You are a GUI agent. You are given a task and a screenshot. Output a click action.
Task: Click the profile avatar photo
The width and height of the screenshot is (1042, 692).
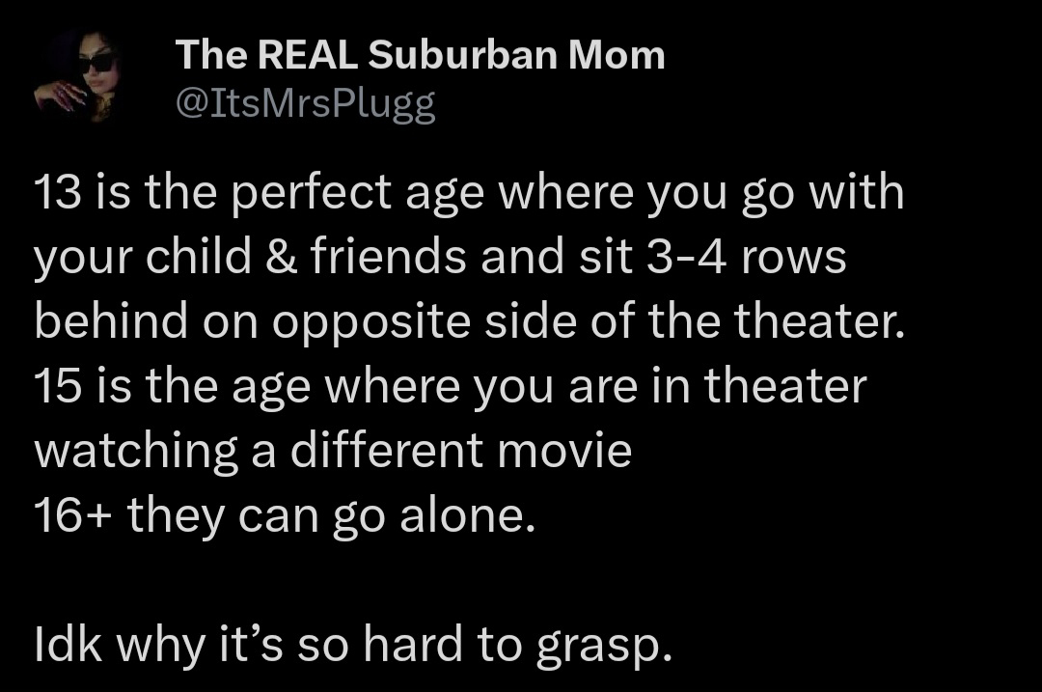point(76,77)
